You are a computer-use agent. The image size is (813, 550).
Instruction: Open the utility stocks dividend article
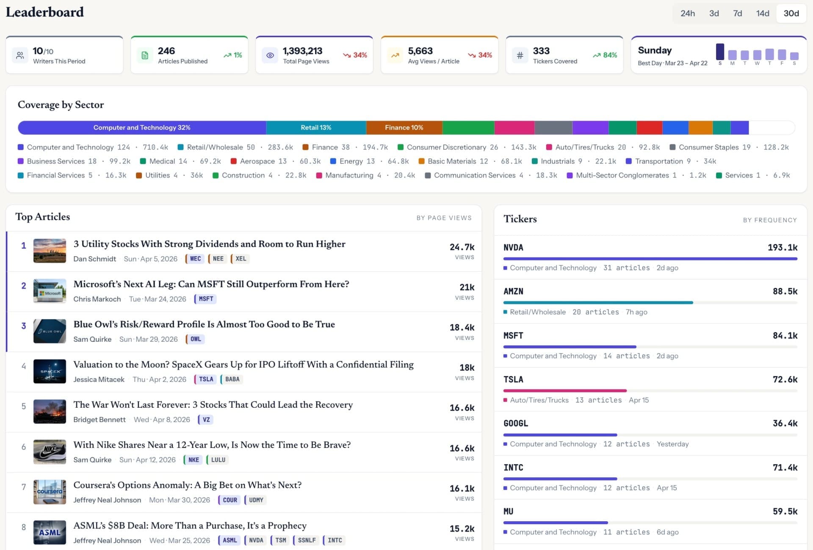click(x=209, y=244)
